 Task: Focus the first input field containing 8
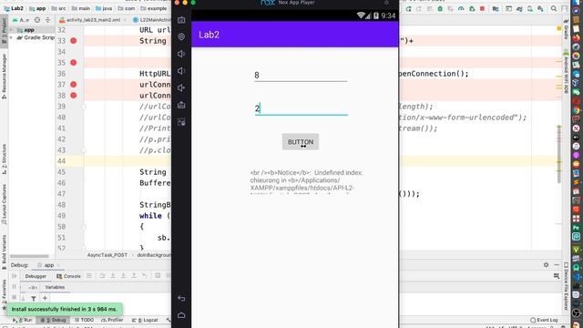(x=301, y=75)
